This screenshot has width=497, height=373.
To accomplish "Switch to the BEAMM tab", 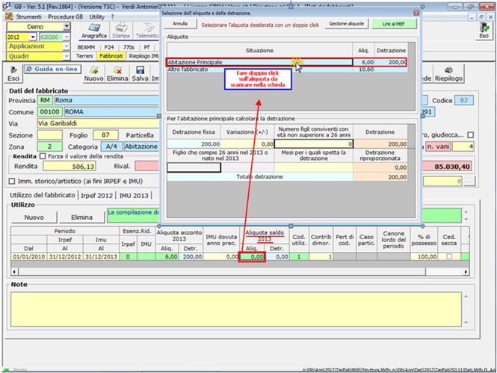I will (86, 47).
